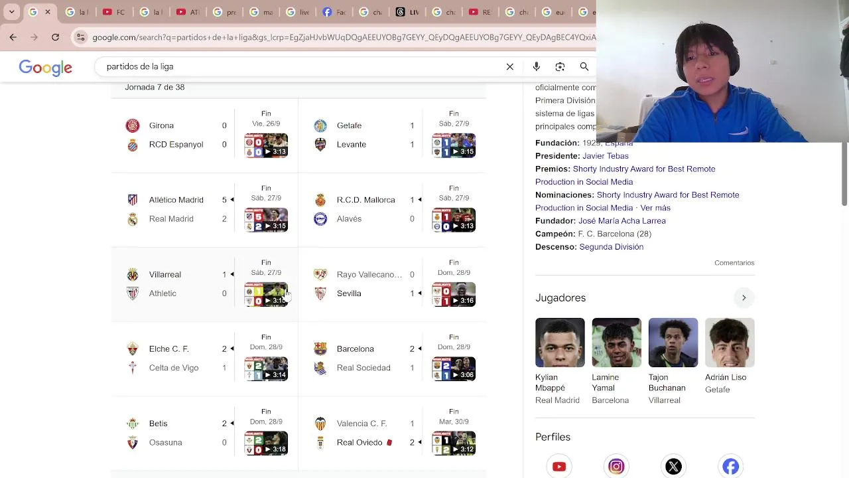The image size is (849, 478).
Task: Open the José María Acha Larrea link
Action: click(622, 221)
